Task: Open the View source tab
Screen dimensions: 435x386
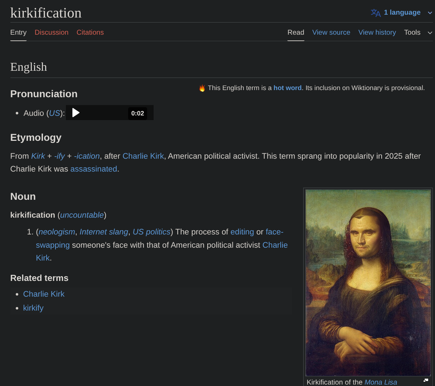Action: [331, 33]
